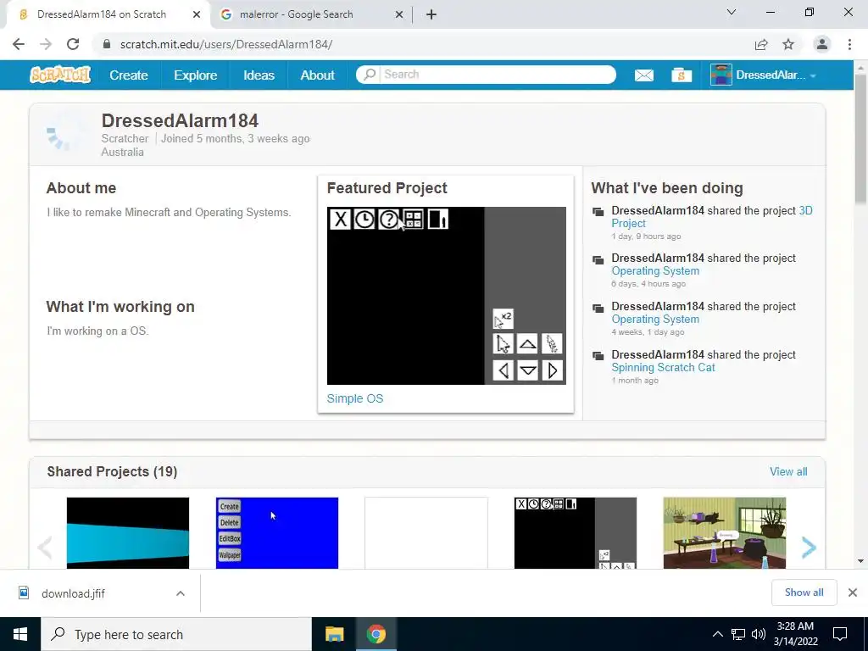Click the scrollbar down arrow
This screenshot has width=868, height=651.
coord(860,561)
